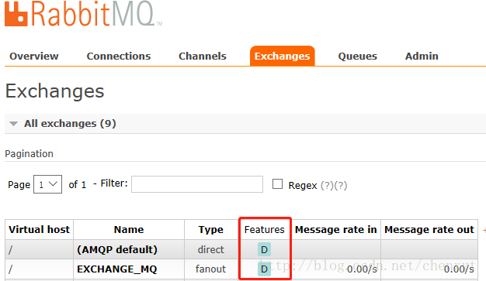486x281 pixels.
Task: Open the EXCHANGE_MQ exchange
Action: (117, 269)
